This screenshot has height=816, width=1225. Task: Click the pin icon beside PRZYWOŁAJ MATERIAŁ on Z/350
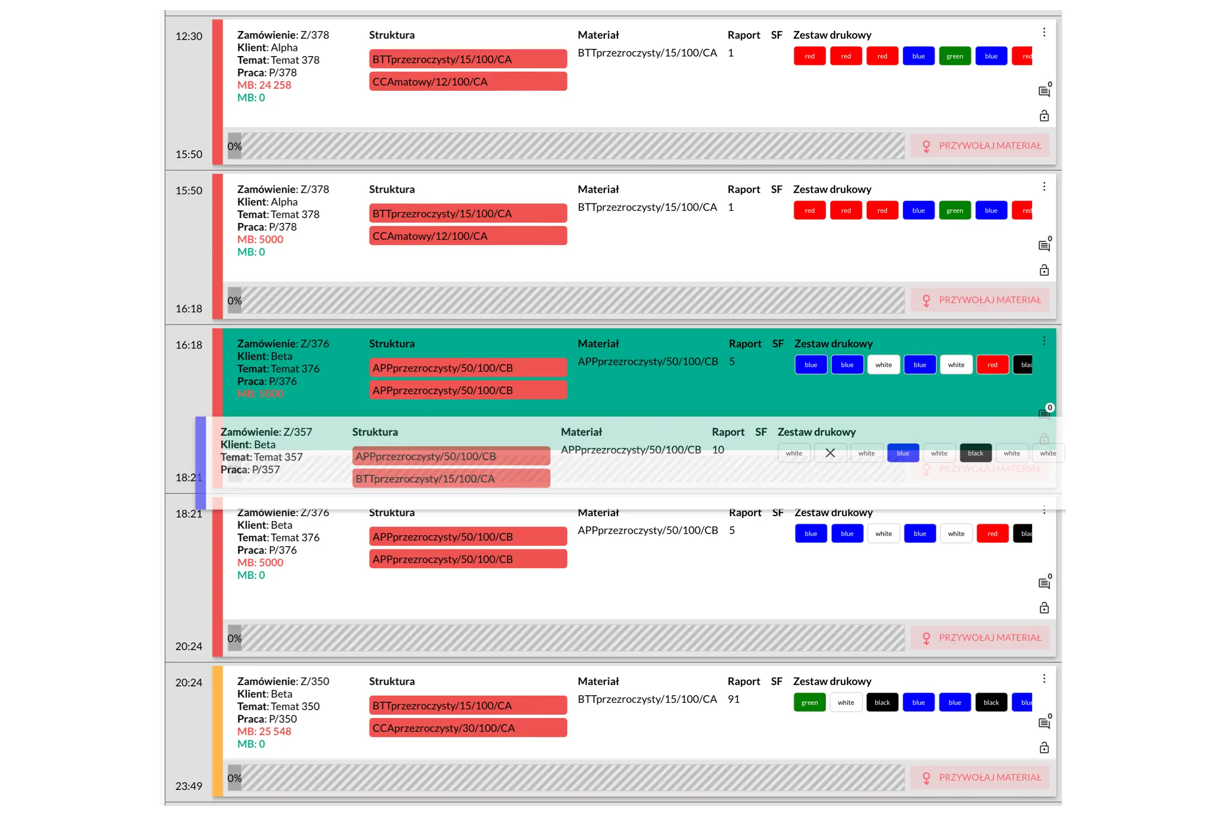coord(926,777)
